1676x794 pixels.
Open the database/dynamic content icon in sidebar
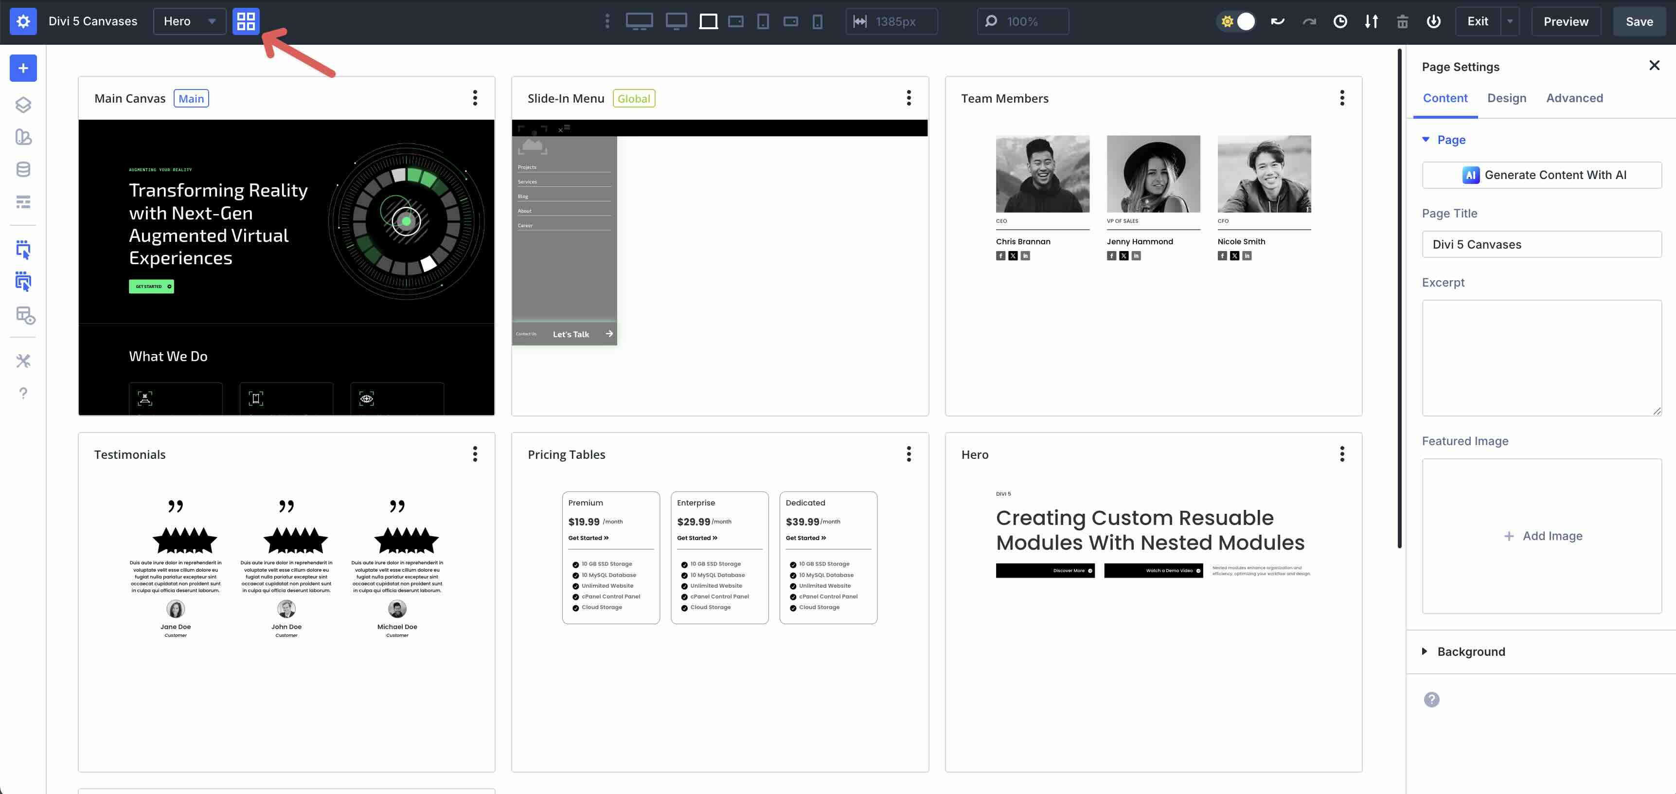pyautogui.click(x=23, y=169)
